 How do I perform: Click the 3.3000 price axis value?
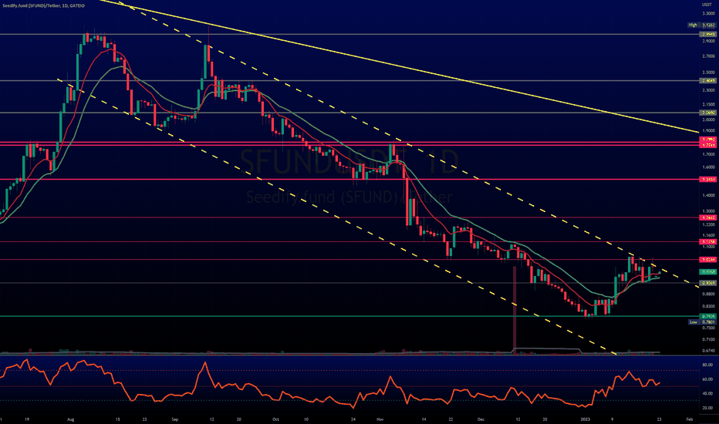tap(708, 14)
